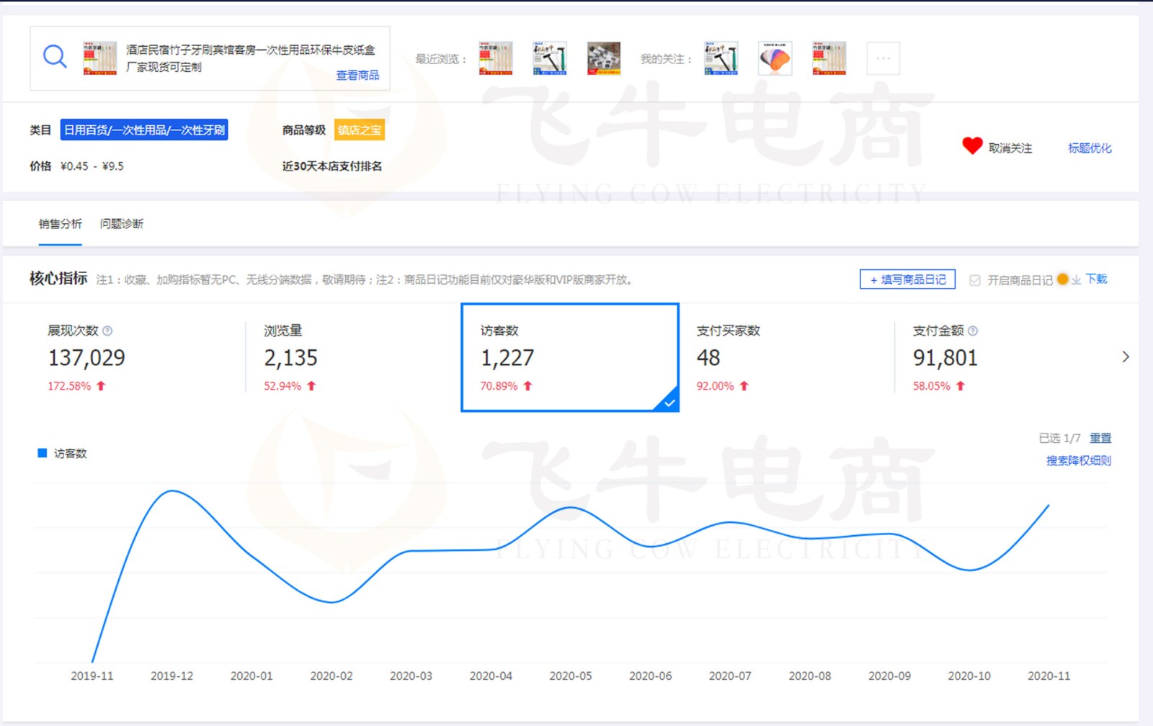Open the 日用百货 category tag
Image resolution: width=1153 pixels, height=726 pixels.
pyautogui.click(x=144, y=130)
